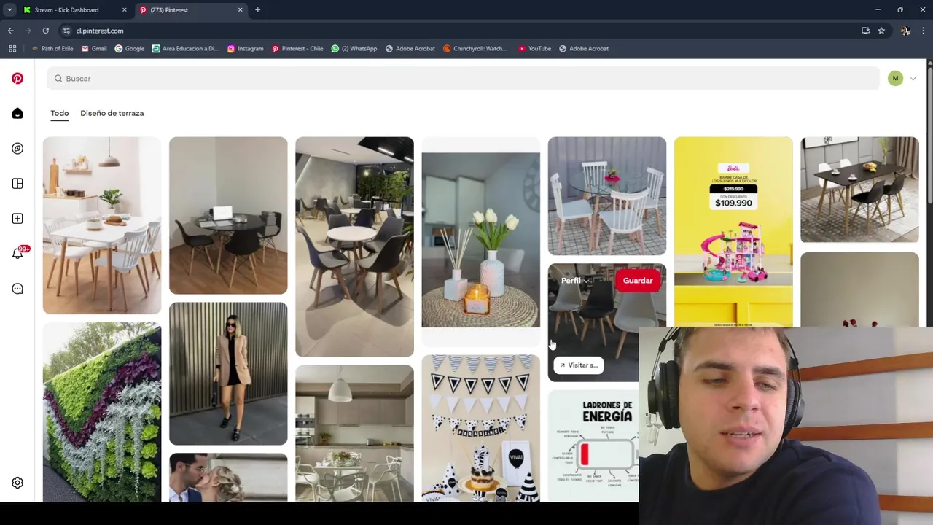Open the white tulips and candle pin

click(481, 241)
